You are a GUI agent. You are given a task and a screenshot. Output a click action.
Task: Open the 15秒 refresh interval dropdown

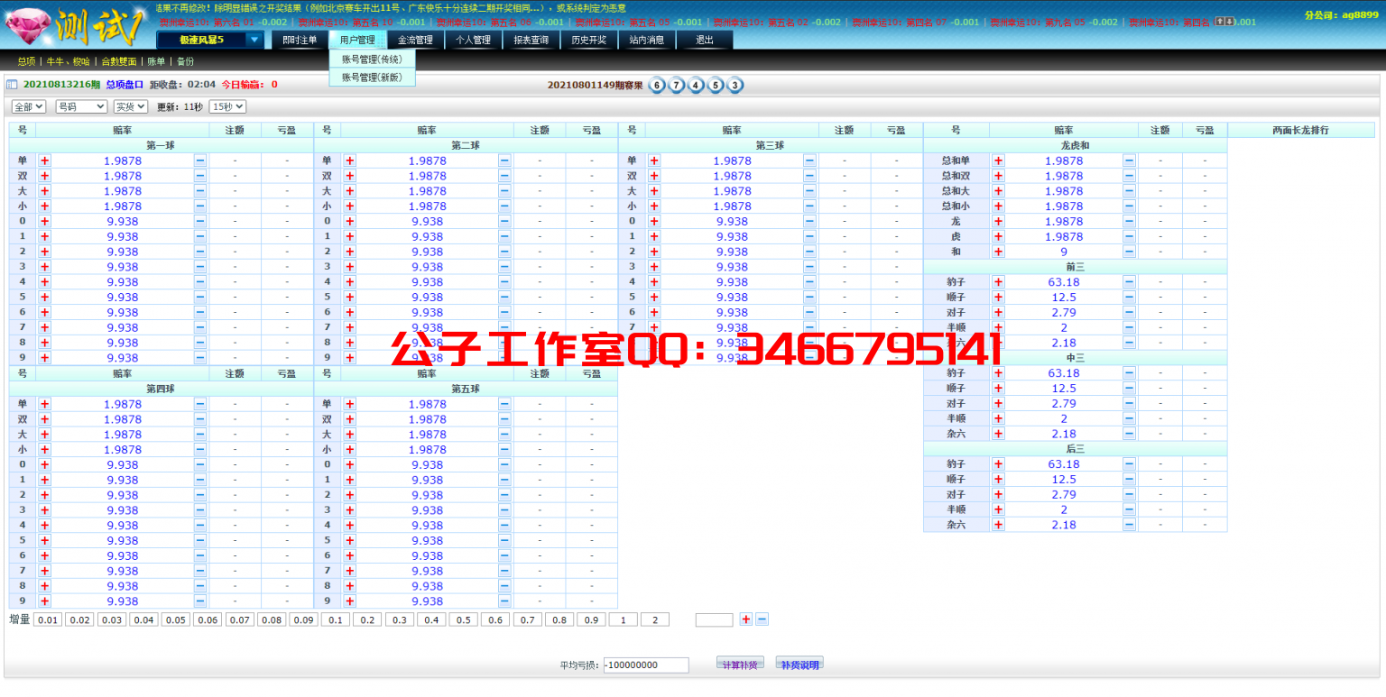pos(227,106)
